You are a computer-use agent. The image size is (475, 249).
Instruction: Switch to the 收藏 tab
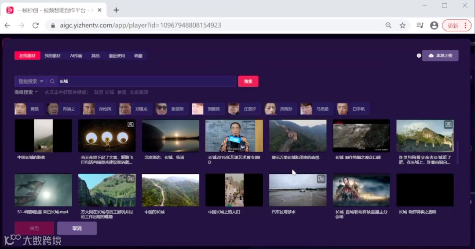pos(139,56)
